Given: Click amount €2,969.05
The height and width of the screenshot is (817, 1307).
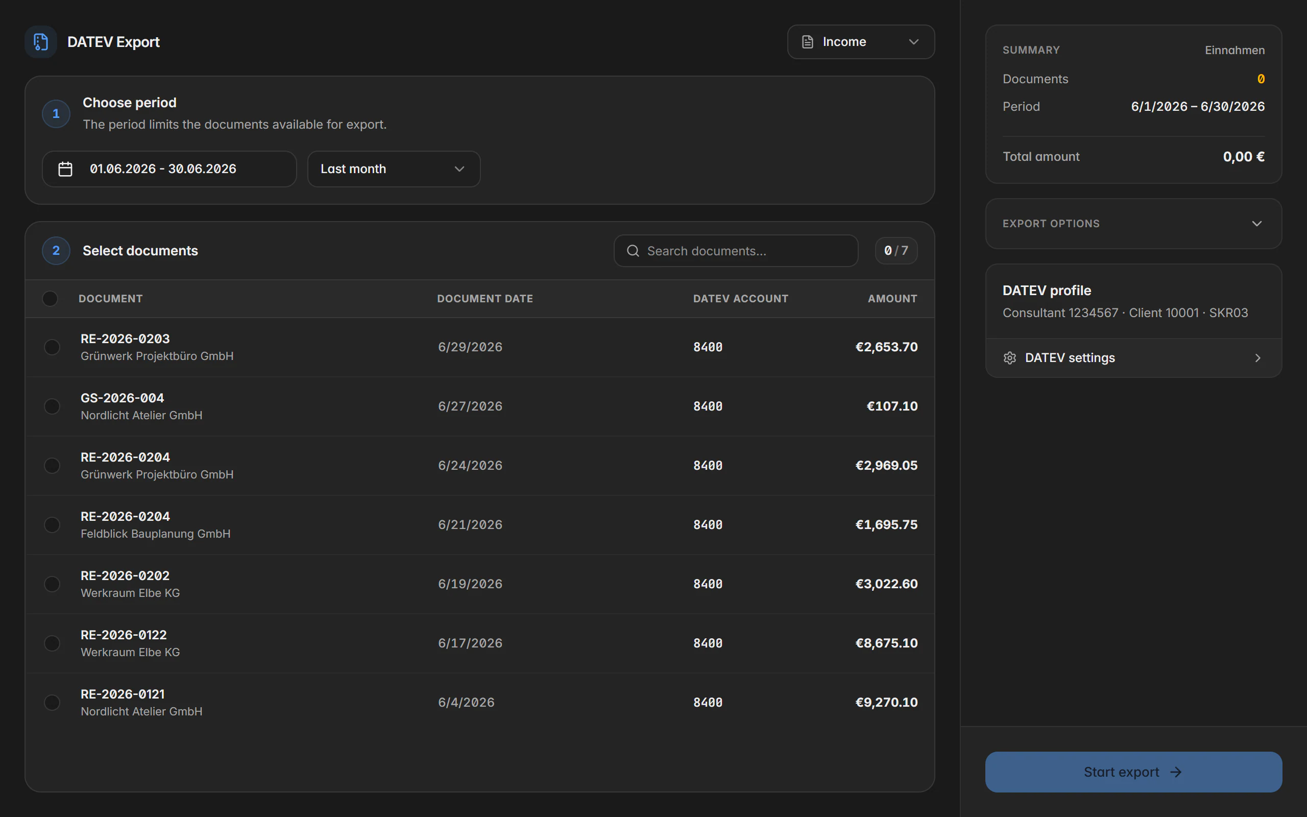Looking at the screenshot, I should pyautogui.click(x=886, y=465).
